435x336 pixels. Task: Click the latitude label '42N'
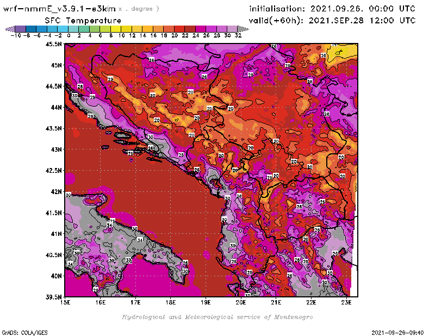point(56,192)
